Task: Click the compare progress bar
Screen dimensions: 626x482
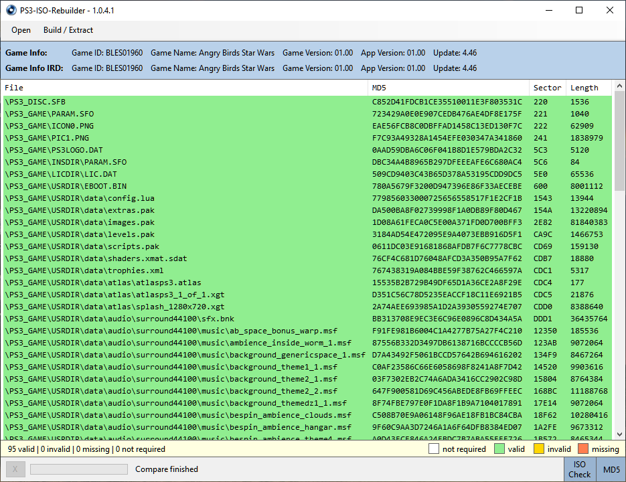Action: click(x=78, y=469)
